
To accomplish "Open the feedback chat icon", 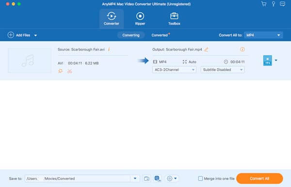I will tap(282, 4).
